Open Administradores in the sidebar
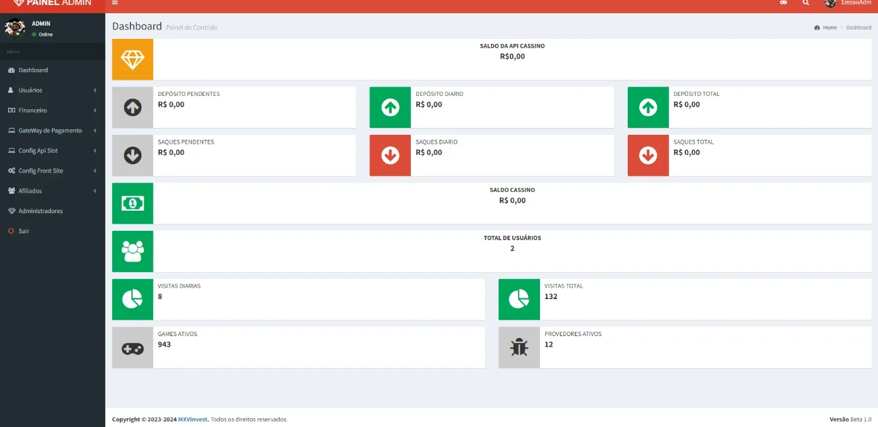The image size is (878, 427). point(53,211)
